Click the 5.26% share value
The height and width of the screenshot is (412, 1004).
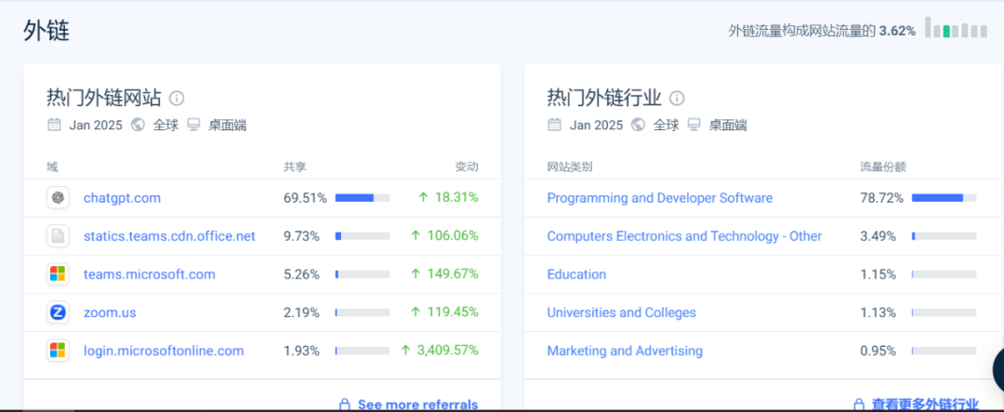point(301,274)
